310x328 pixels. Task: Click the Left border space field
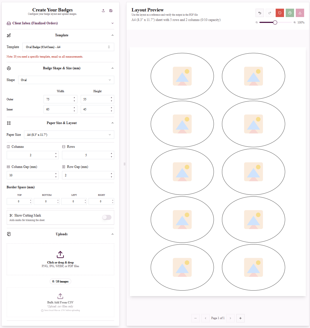[74, 201]
